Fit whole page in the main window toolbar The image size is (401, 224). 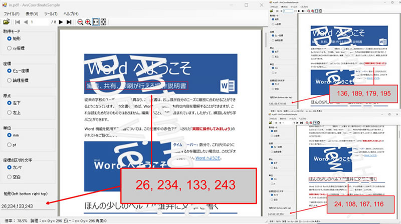[x=103, y=22]
